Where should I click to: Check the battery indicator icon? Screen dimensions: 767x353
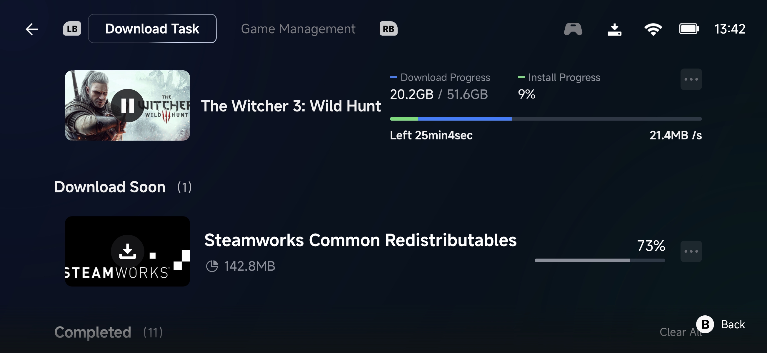pos(689,29)
